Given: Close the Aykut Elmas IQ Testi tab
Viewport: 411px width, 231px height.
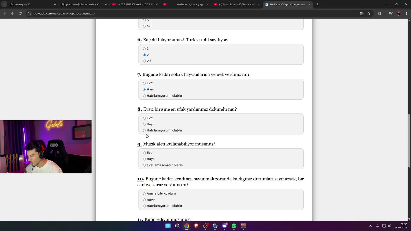Looking at the screenshot, I should click(258, 4).
